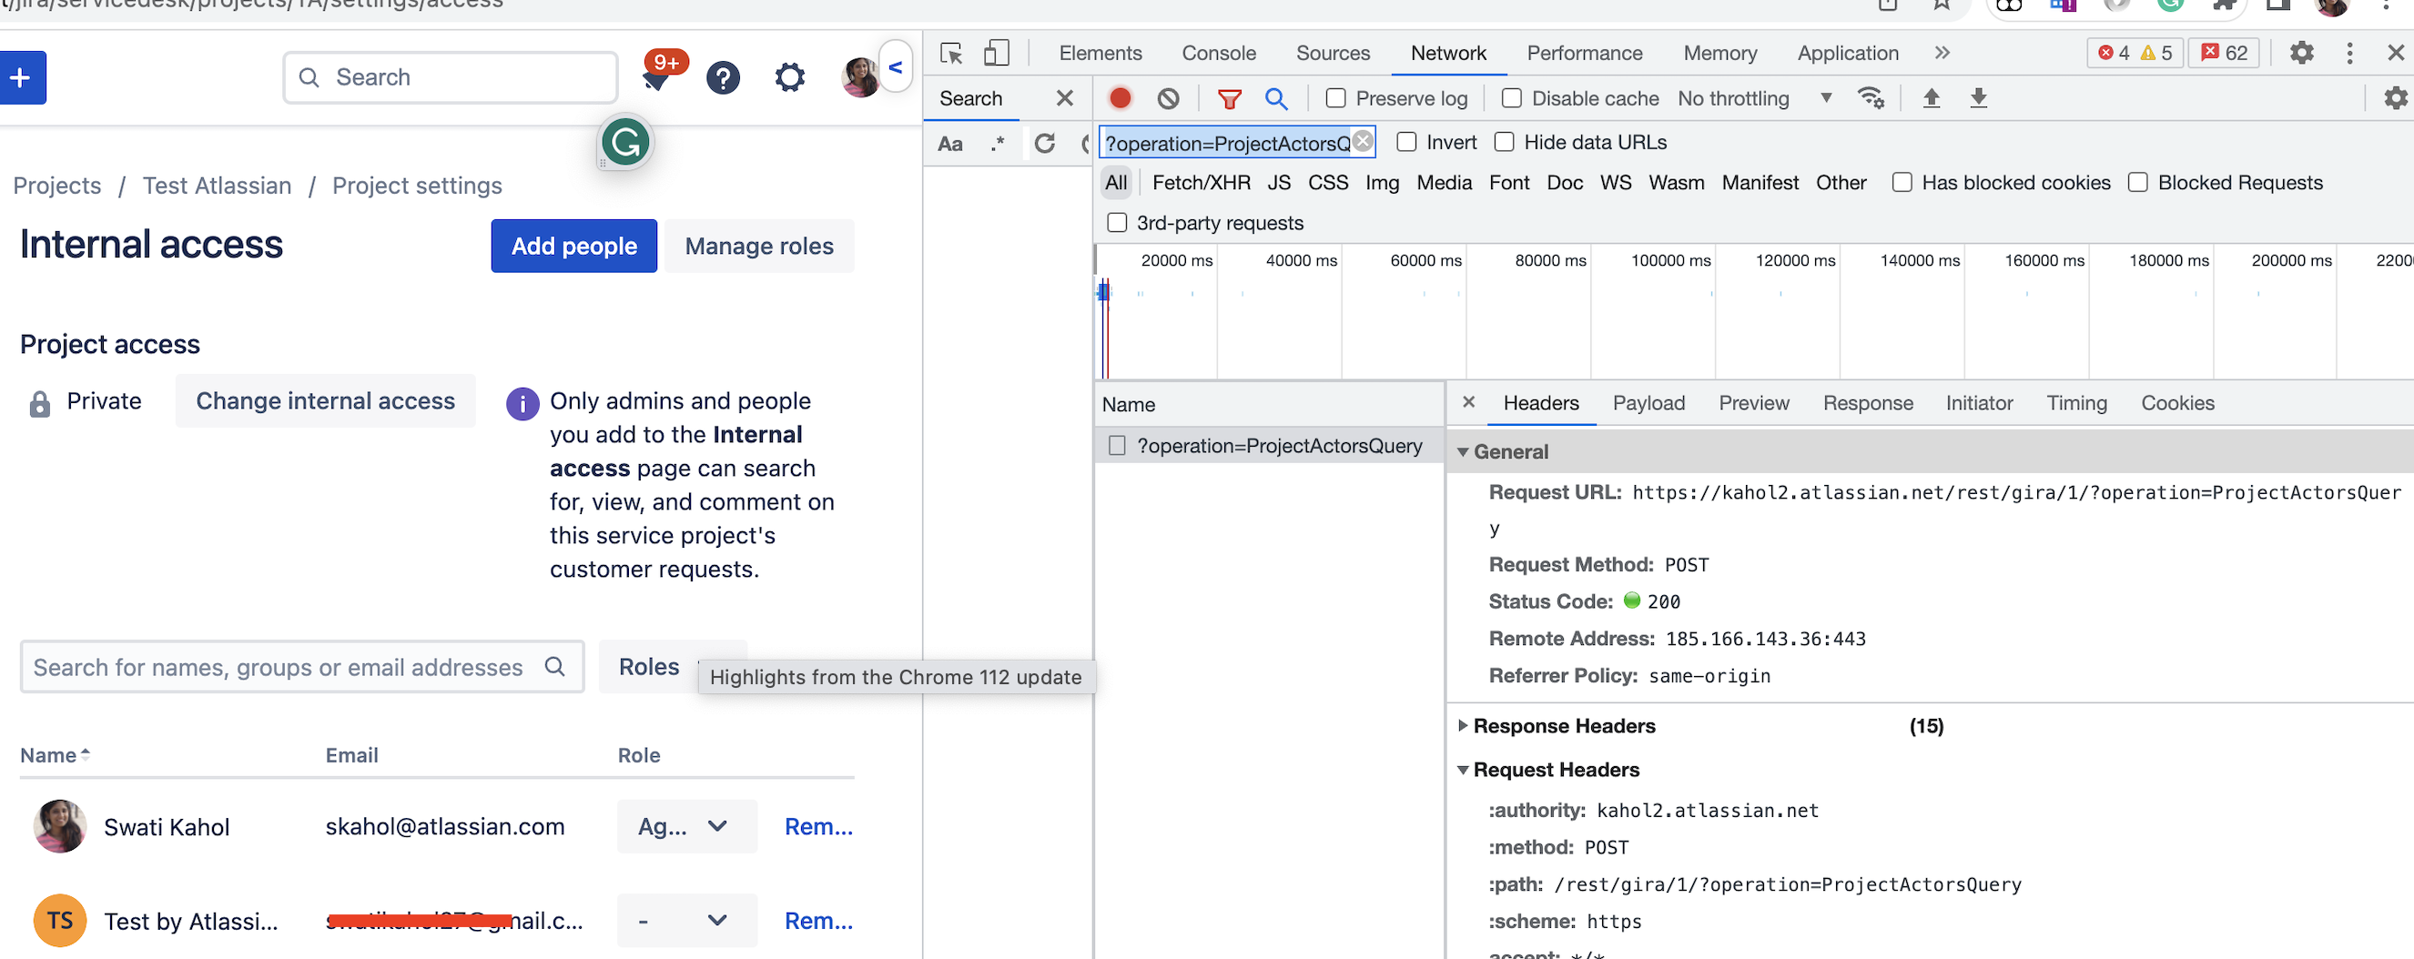Screen dimensions: 2414x959
Task: Click the errors and warnings counter badge
Action: pyautogui.click(x=2135, y=54)
